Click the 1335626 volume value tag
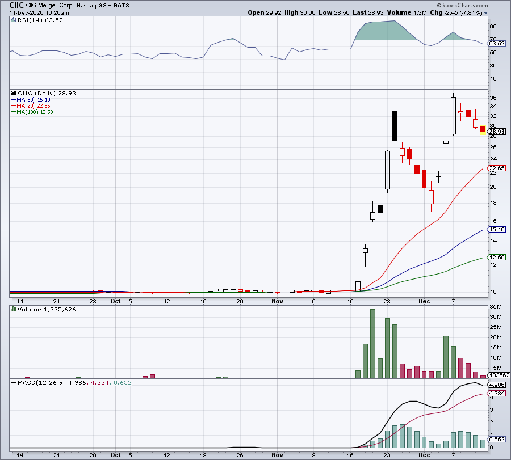Screen dimensions: 511x460 point(499,375)
